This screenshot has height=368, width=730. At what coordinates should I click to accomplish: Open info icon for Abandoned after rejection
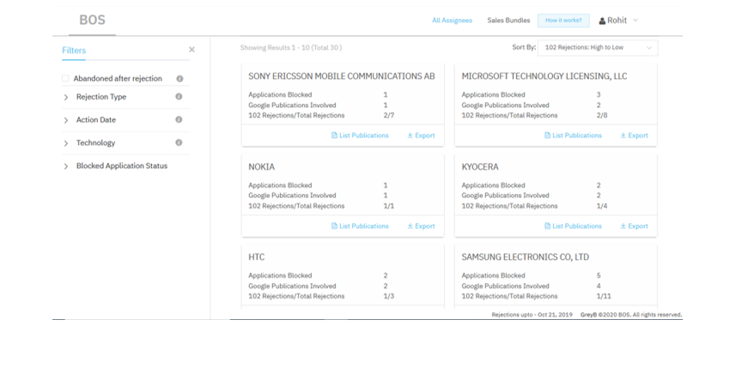click(x=179, y=79)
